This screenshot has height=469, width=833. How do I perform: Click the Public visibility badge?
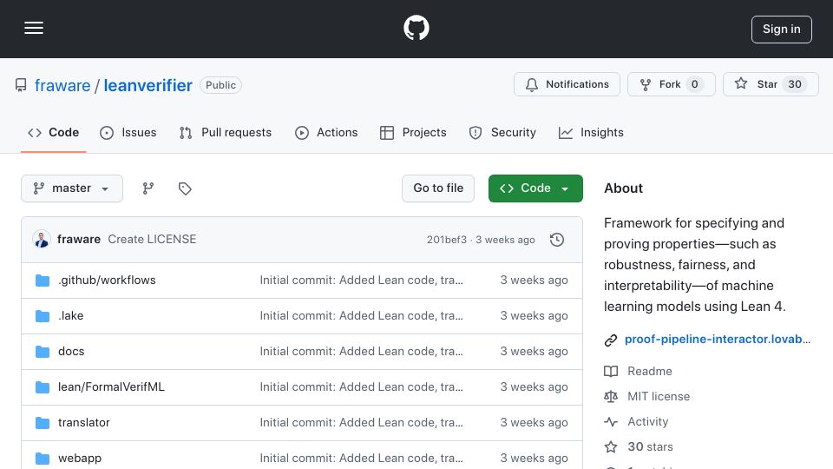[220, 85]
